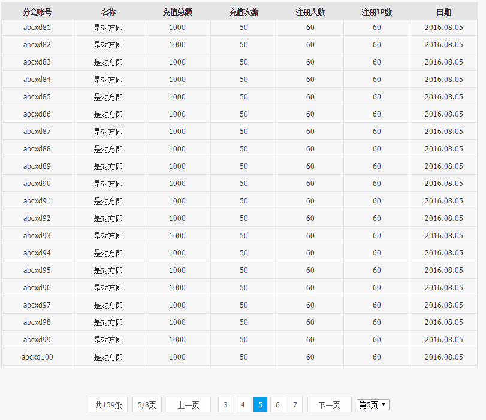Go to the next page with 下一页
Viewport: 486px width, 420px height.
pyautogui.click(x=329, y=404)
